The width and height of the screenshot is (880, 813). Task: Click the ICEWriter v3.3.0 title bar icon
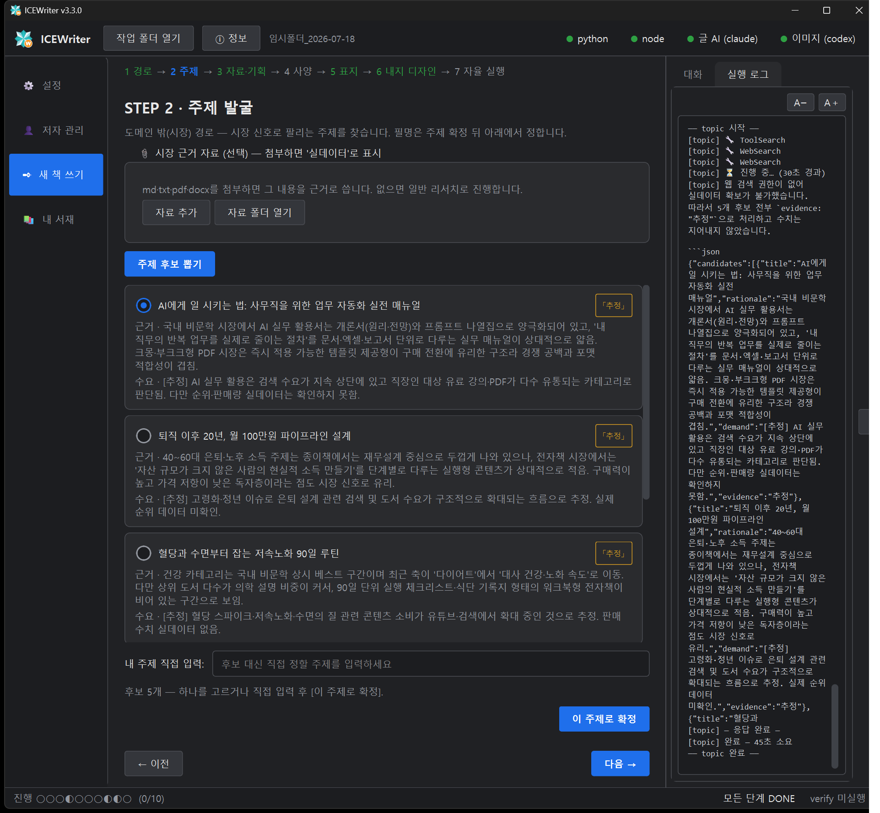16,10
